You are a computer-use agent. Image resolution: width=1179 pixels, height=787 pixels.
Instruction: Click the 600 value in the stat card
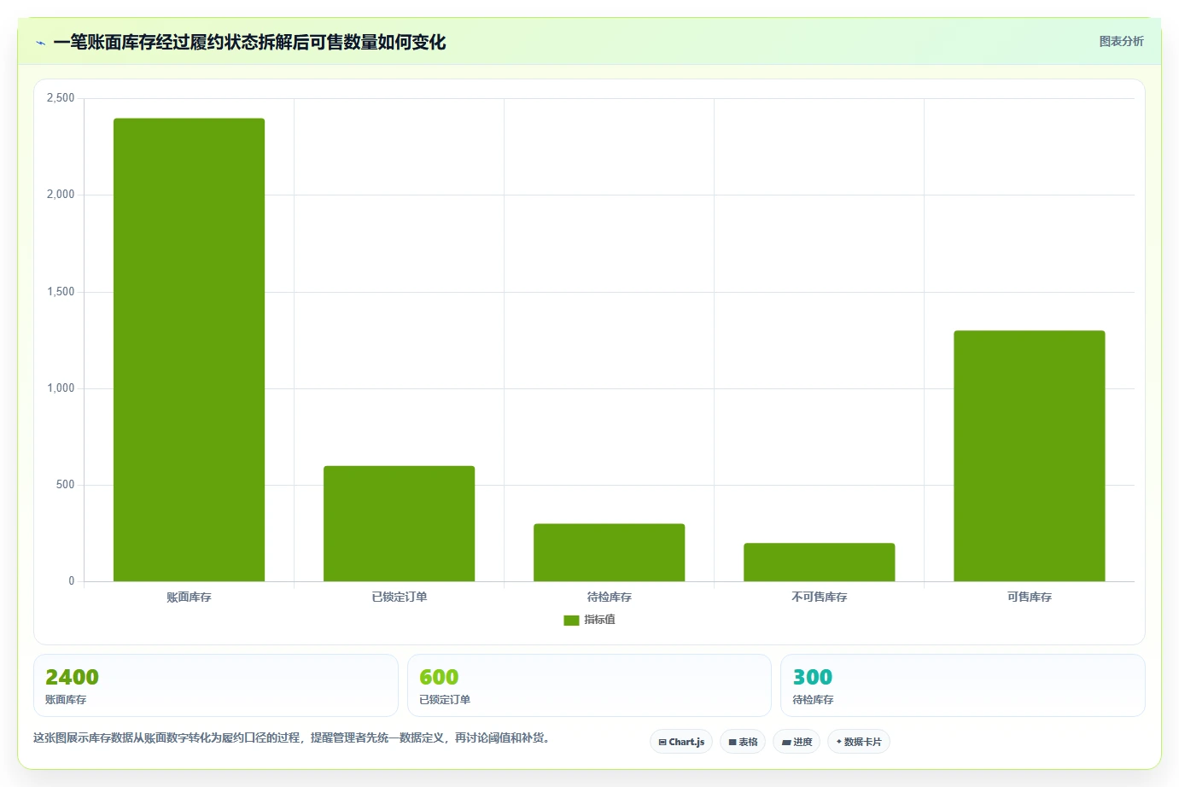coord(439,677)
